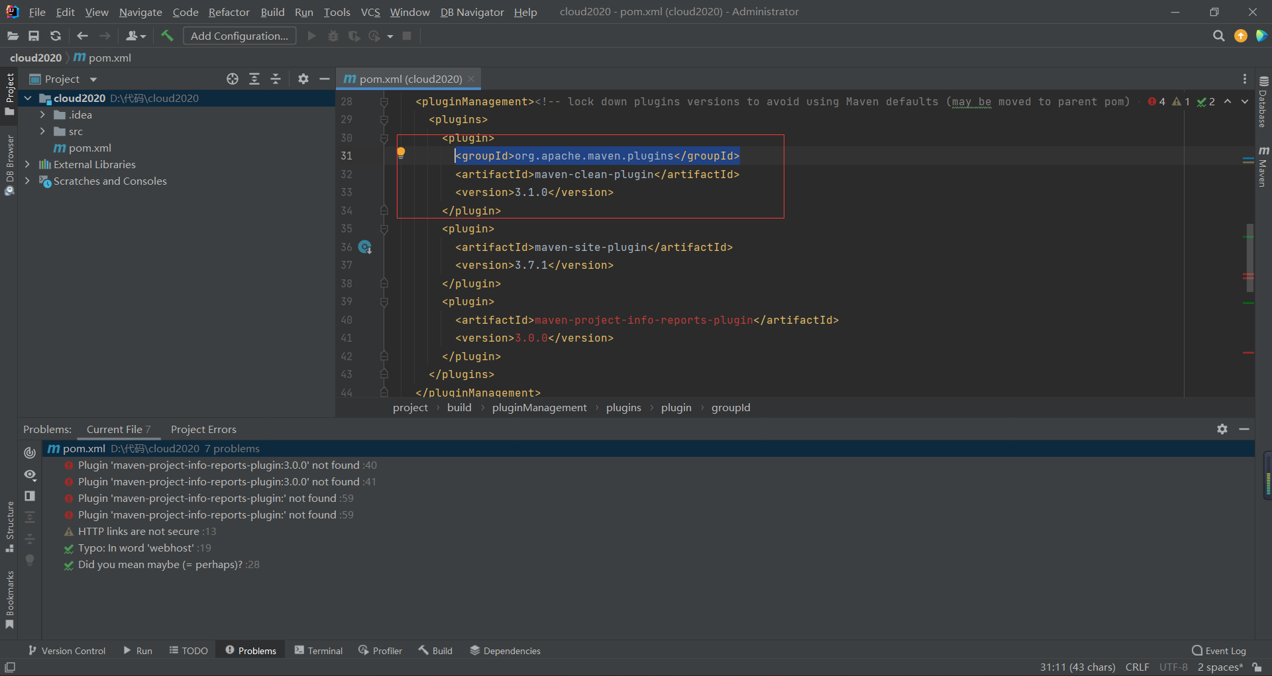
Task: Click the Maven reload gutter icon on line 36
Action: click(x=365, y=247)
